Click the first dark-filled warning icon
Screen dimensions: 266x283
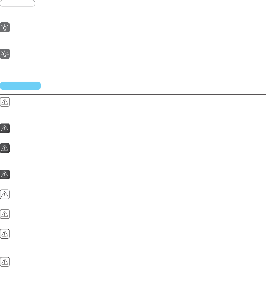(x=5, y=128)
